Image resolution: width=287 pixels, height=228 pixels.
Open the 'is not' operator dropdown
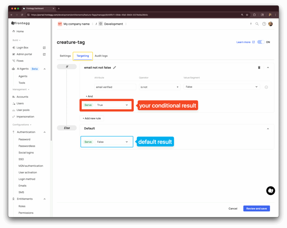159,87
